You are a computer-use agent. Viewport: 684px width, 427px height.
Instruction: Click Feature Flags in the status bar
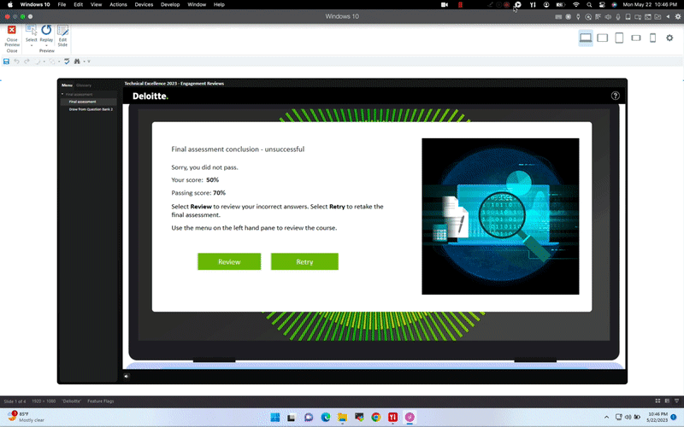click(x=100, y=401)
